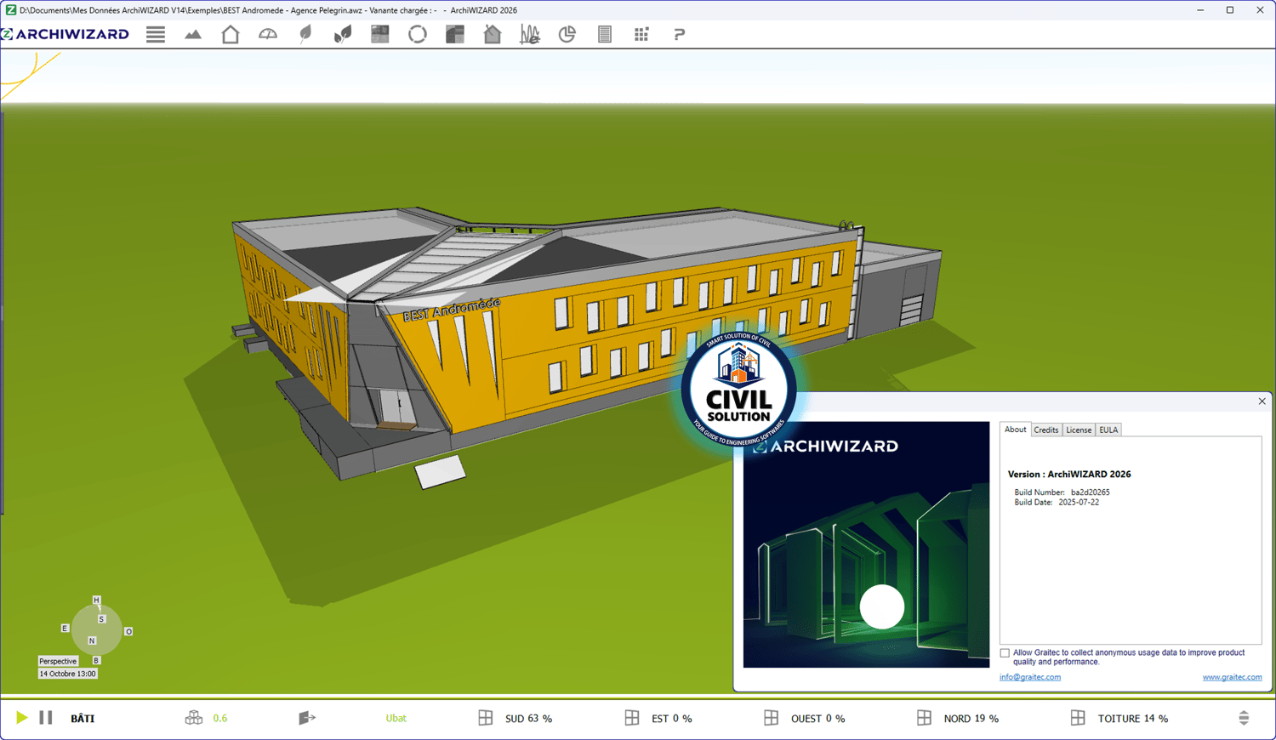This screenshot has width=1276, height=740.
Task: Click the Perspective view mode label
Action: [58, 661]
